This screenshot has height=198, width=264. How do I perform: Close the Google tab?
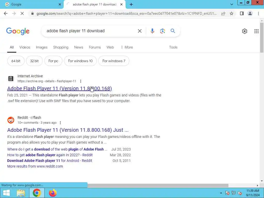tap(60, 4)
